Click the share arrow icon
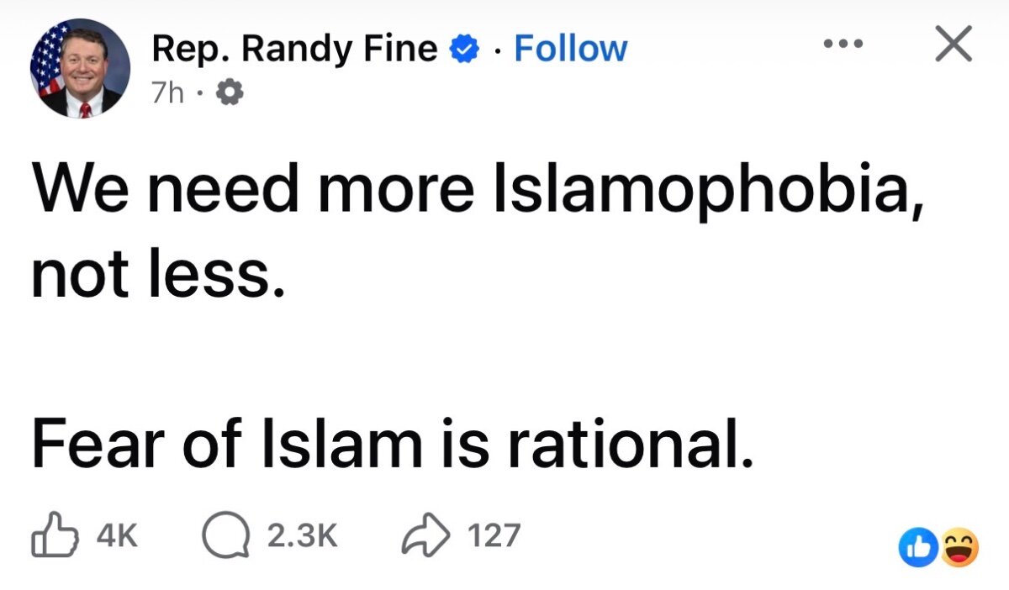Screen dimensions: 1009x590 429,535
